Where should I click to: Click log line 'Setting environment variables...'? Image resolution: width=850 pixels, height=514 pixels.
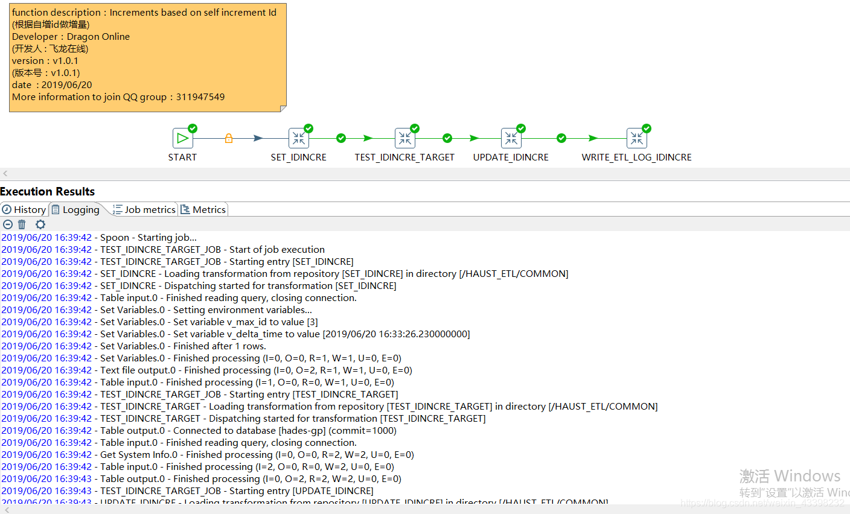pyautogui.click(x=156, y=309)
